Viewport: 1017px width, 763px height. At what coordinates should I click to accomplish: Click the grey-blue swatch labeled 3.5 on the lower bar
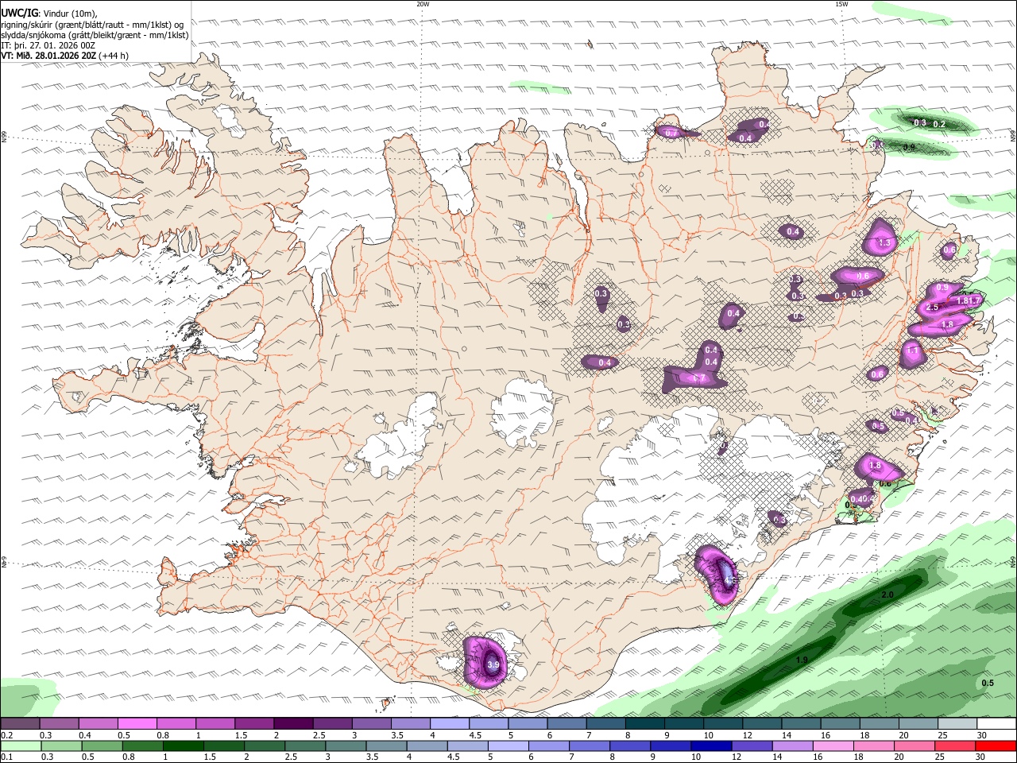pos(386,746)
